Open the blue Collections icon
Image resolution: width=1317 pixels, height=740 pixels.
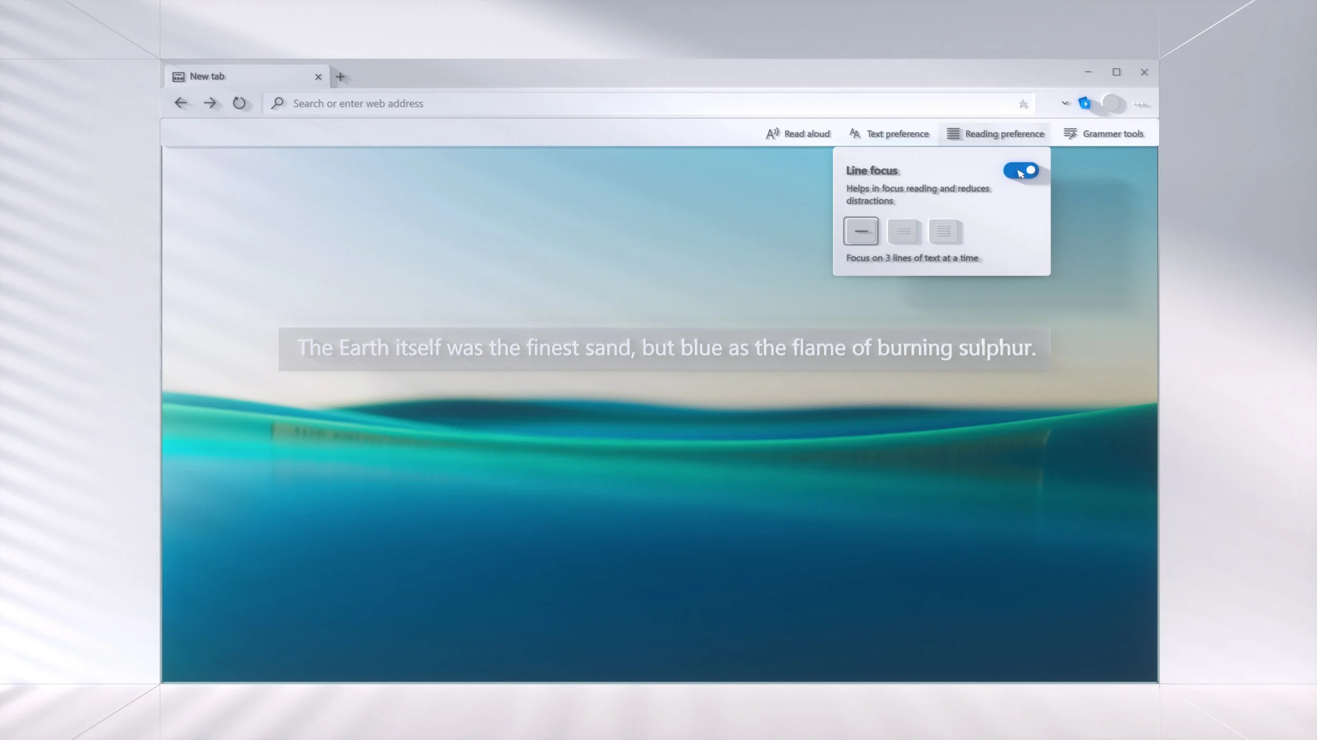coord(1085,104)
